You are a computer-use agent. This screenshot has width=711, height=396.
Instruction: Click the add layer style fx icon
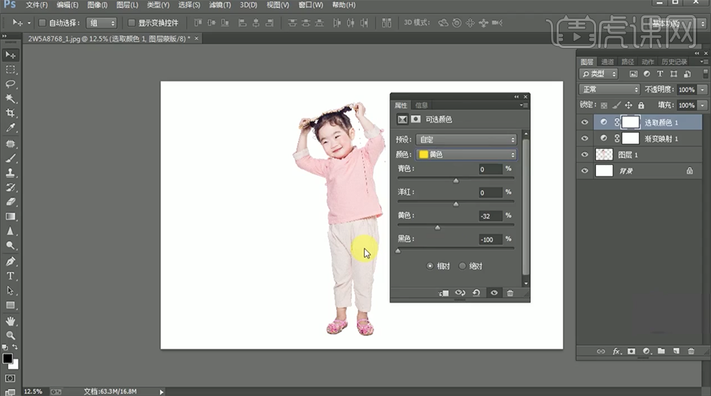(616, 352)
